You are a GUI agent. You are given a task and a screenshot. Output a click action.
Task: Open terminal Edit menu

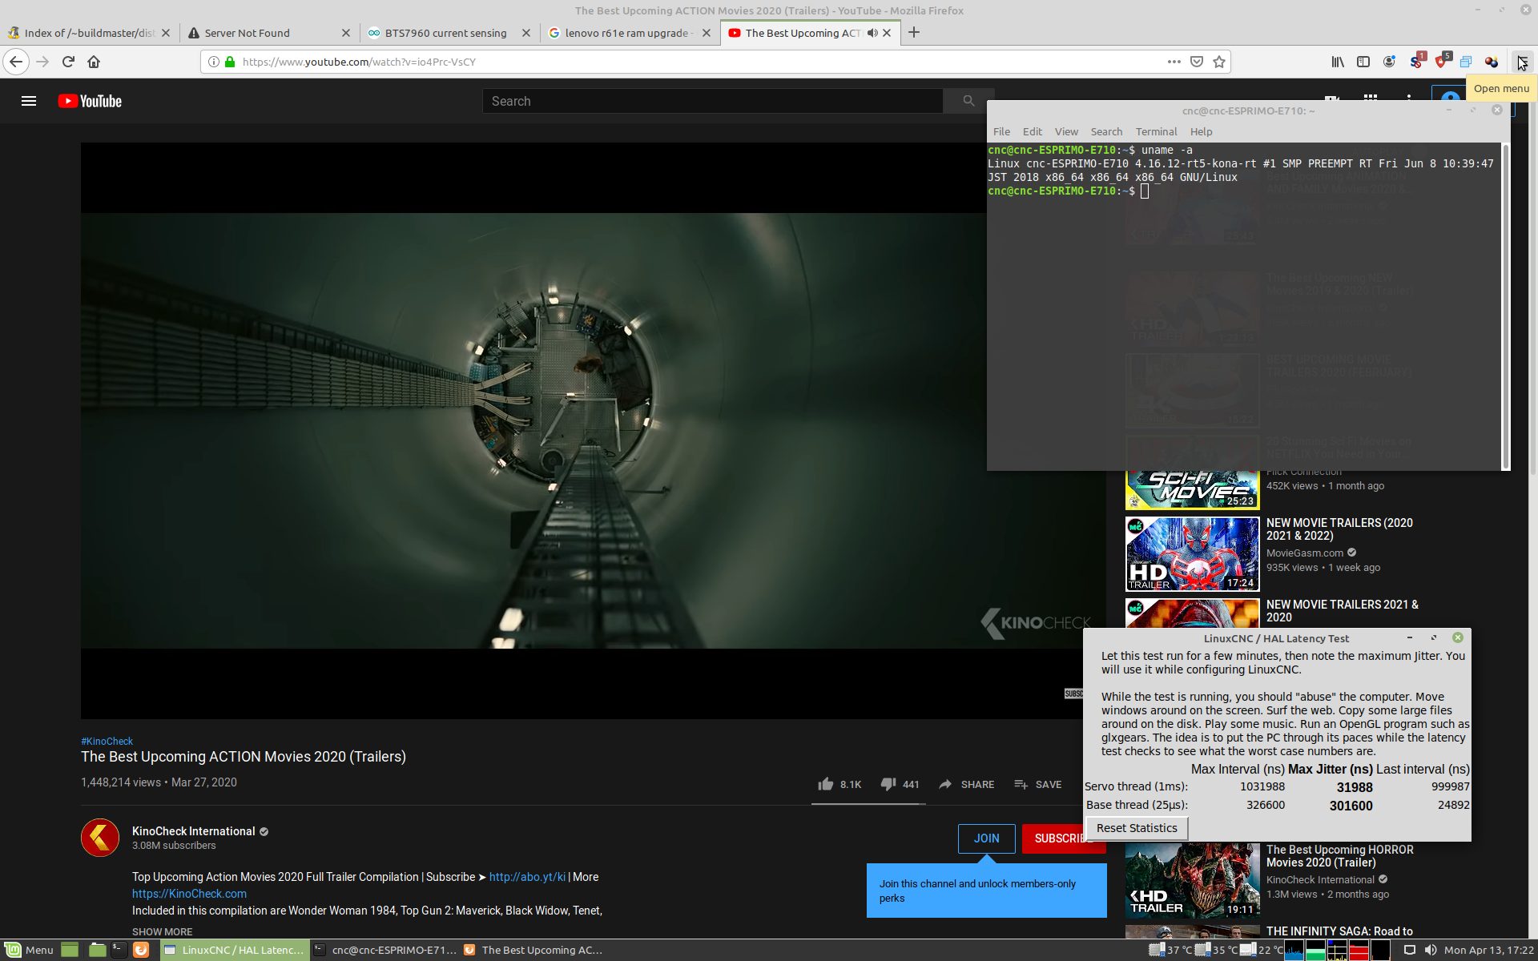click(x=1033, y=131)
